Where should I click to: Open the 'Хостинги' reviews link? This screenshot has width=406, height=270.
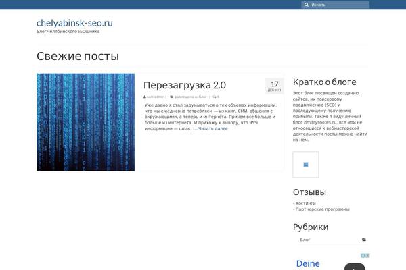tap(306, 203)
